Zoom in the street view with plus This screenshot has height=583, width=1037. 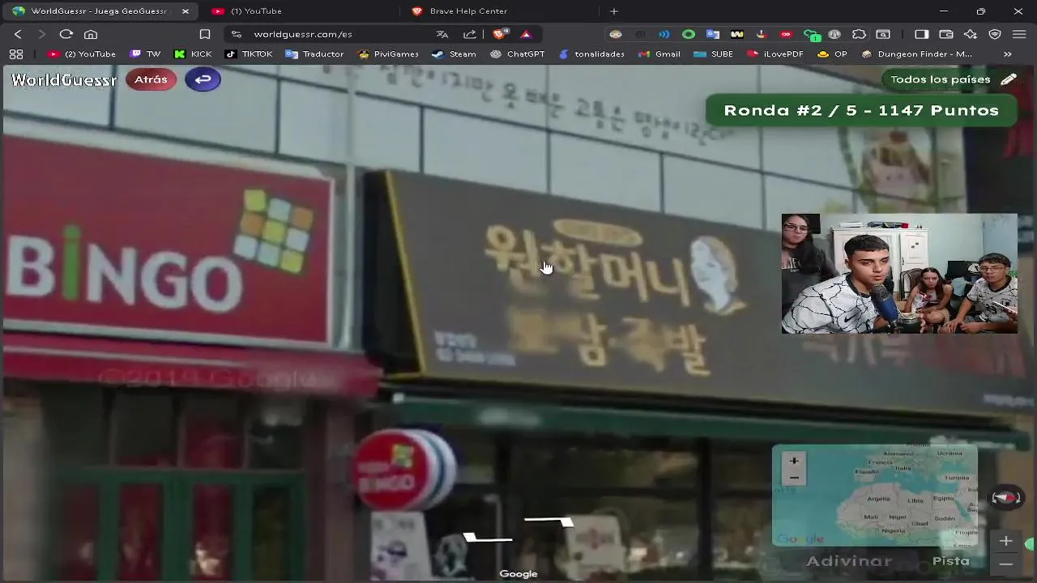(x=1005, y=541)
